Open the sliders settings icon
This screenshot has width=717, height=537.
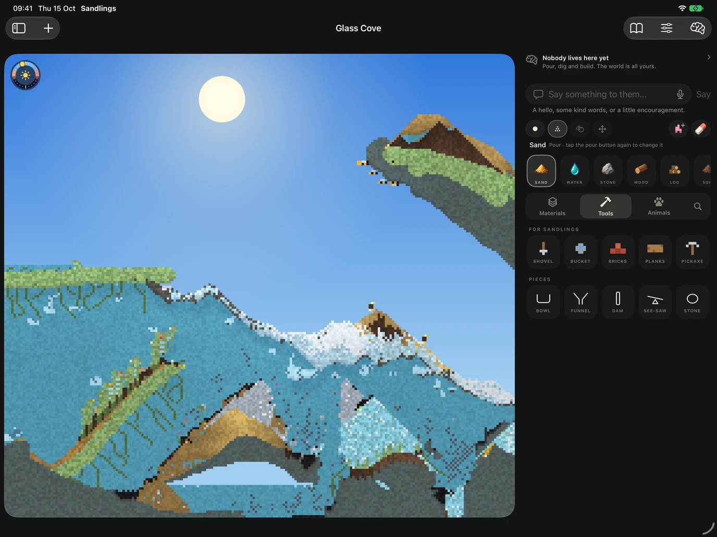(x=666, y=28)
